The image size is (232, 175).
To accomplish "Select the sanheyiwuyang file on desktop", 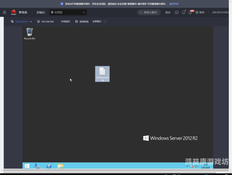I will [x=102, y=74].
